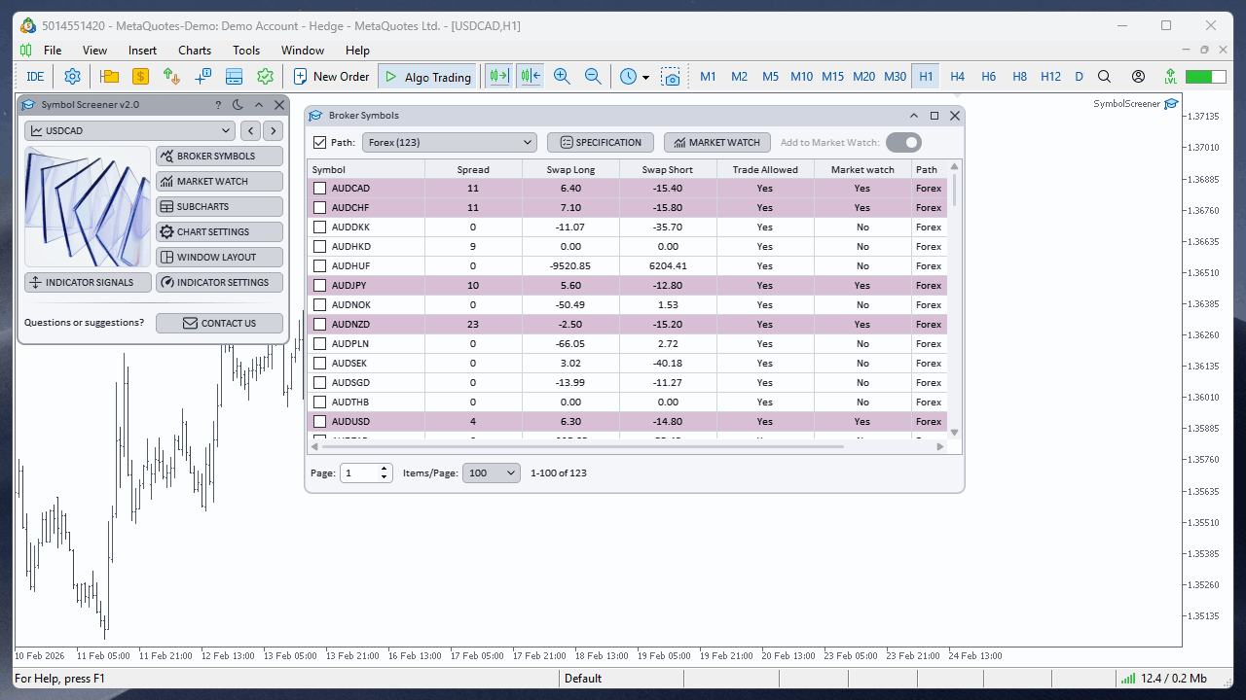Open the timeframes clock icon menu
1246x700 pixels.
point(630,76)
